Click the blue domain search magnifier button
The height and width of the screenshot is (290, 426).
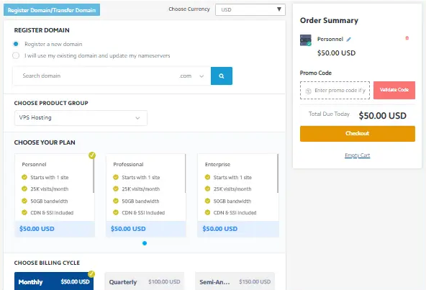222,76
